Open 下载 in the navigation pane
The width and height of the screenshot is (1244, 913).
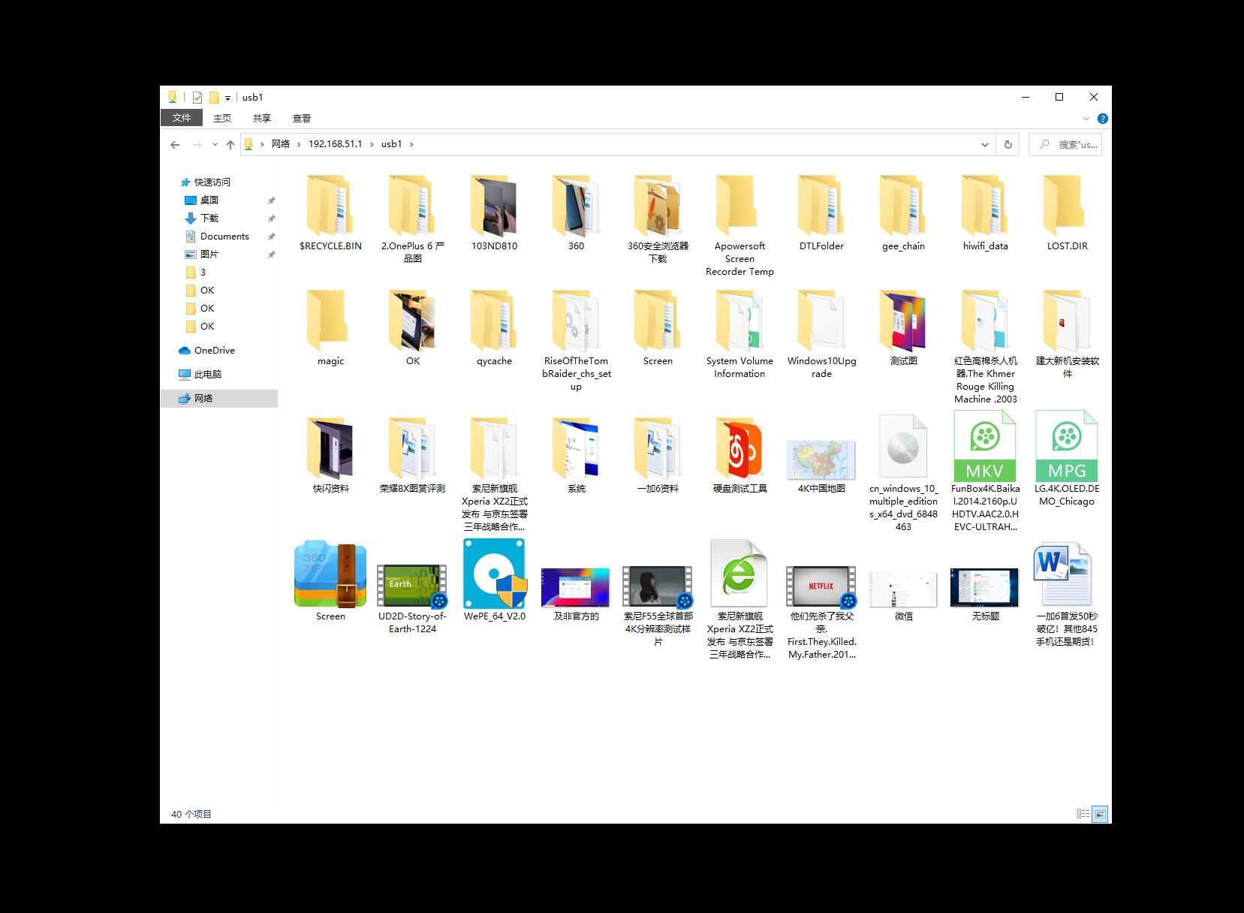209,218
